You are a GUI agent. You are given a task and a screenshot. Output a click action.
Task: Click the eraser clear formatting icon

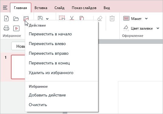pyautogui.click(x=100, y=18)
